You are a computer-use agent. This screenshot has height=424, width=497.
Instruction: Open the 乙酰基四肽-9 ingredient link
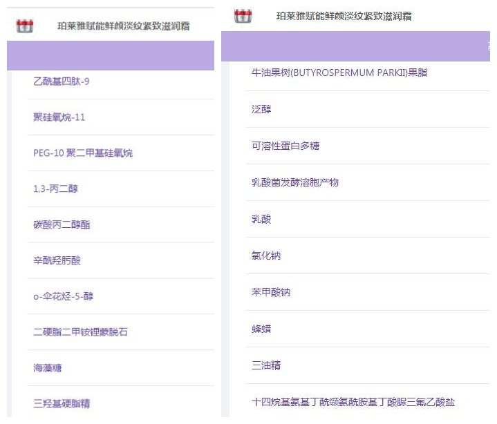[x=62, y=81]
